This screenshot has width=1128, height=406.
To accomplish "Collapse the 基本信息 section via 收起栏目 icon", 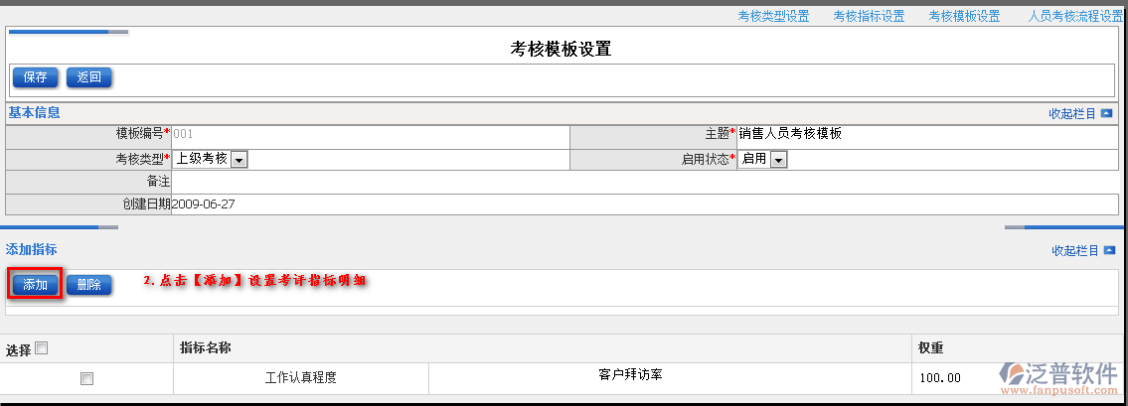I will pos(1106,114).
